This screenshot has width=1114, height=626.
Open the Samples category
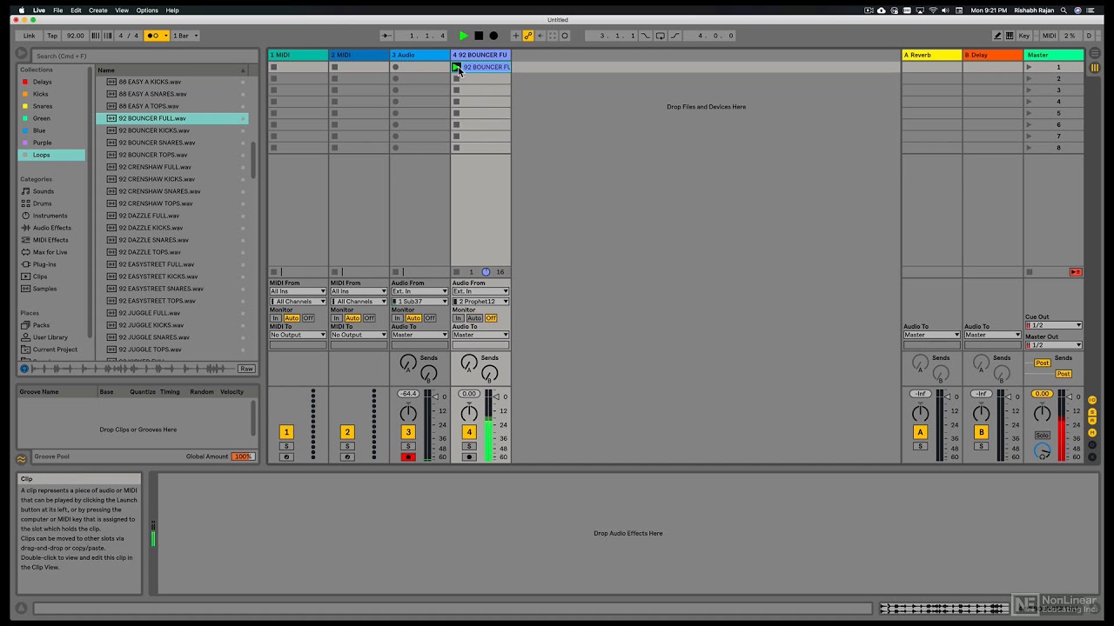(x=44, y=289)
